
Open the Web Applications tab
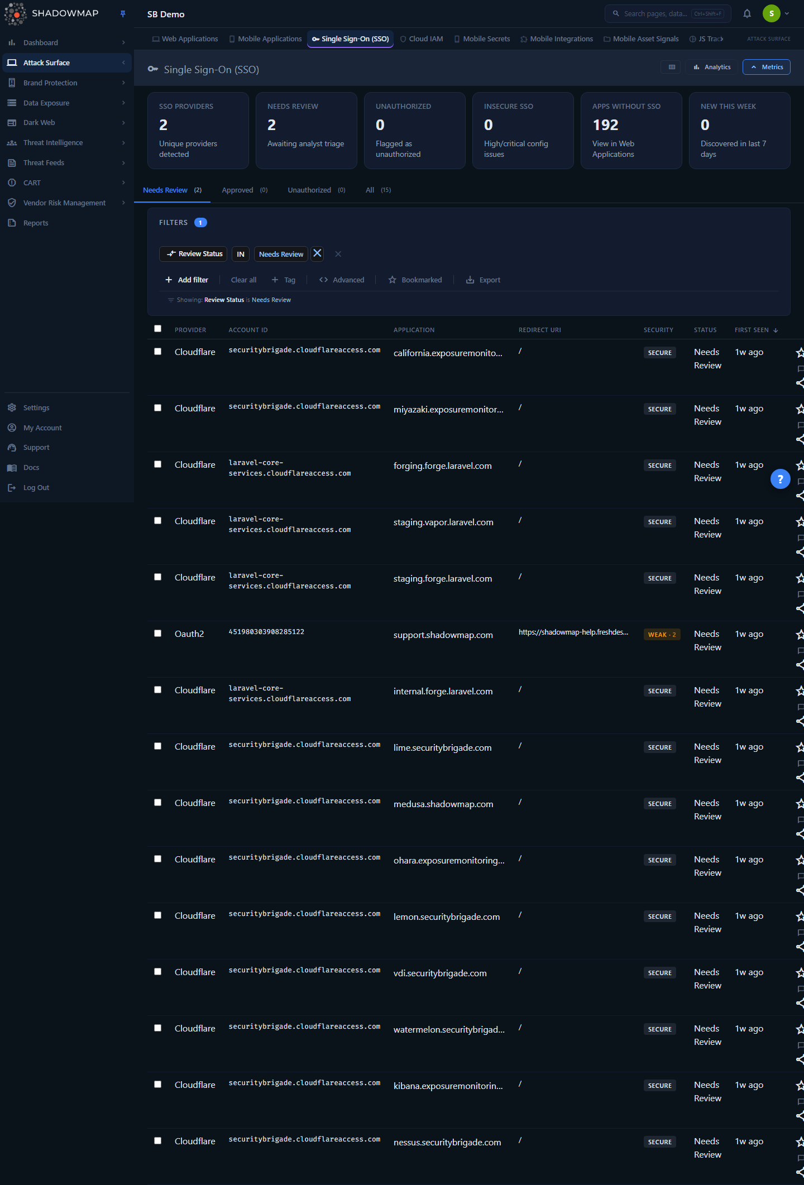click(185, 39)
